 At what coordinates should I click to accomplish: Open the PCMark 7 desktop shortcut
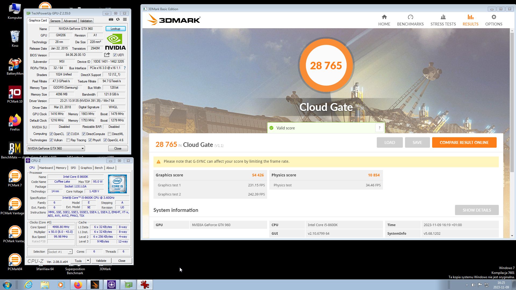(x=15, y=178)
